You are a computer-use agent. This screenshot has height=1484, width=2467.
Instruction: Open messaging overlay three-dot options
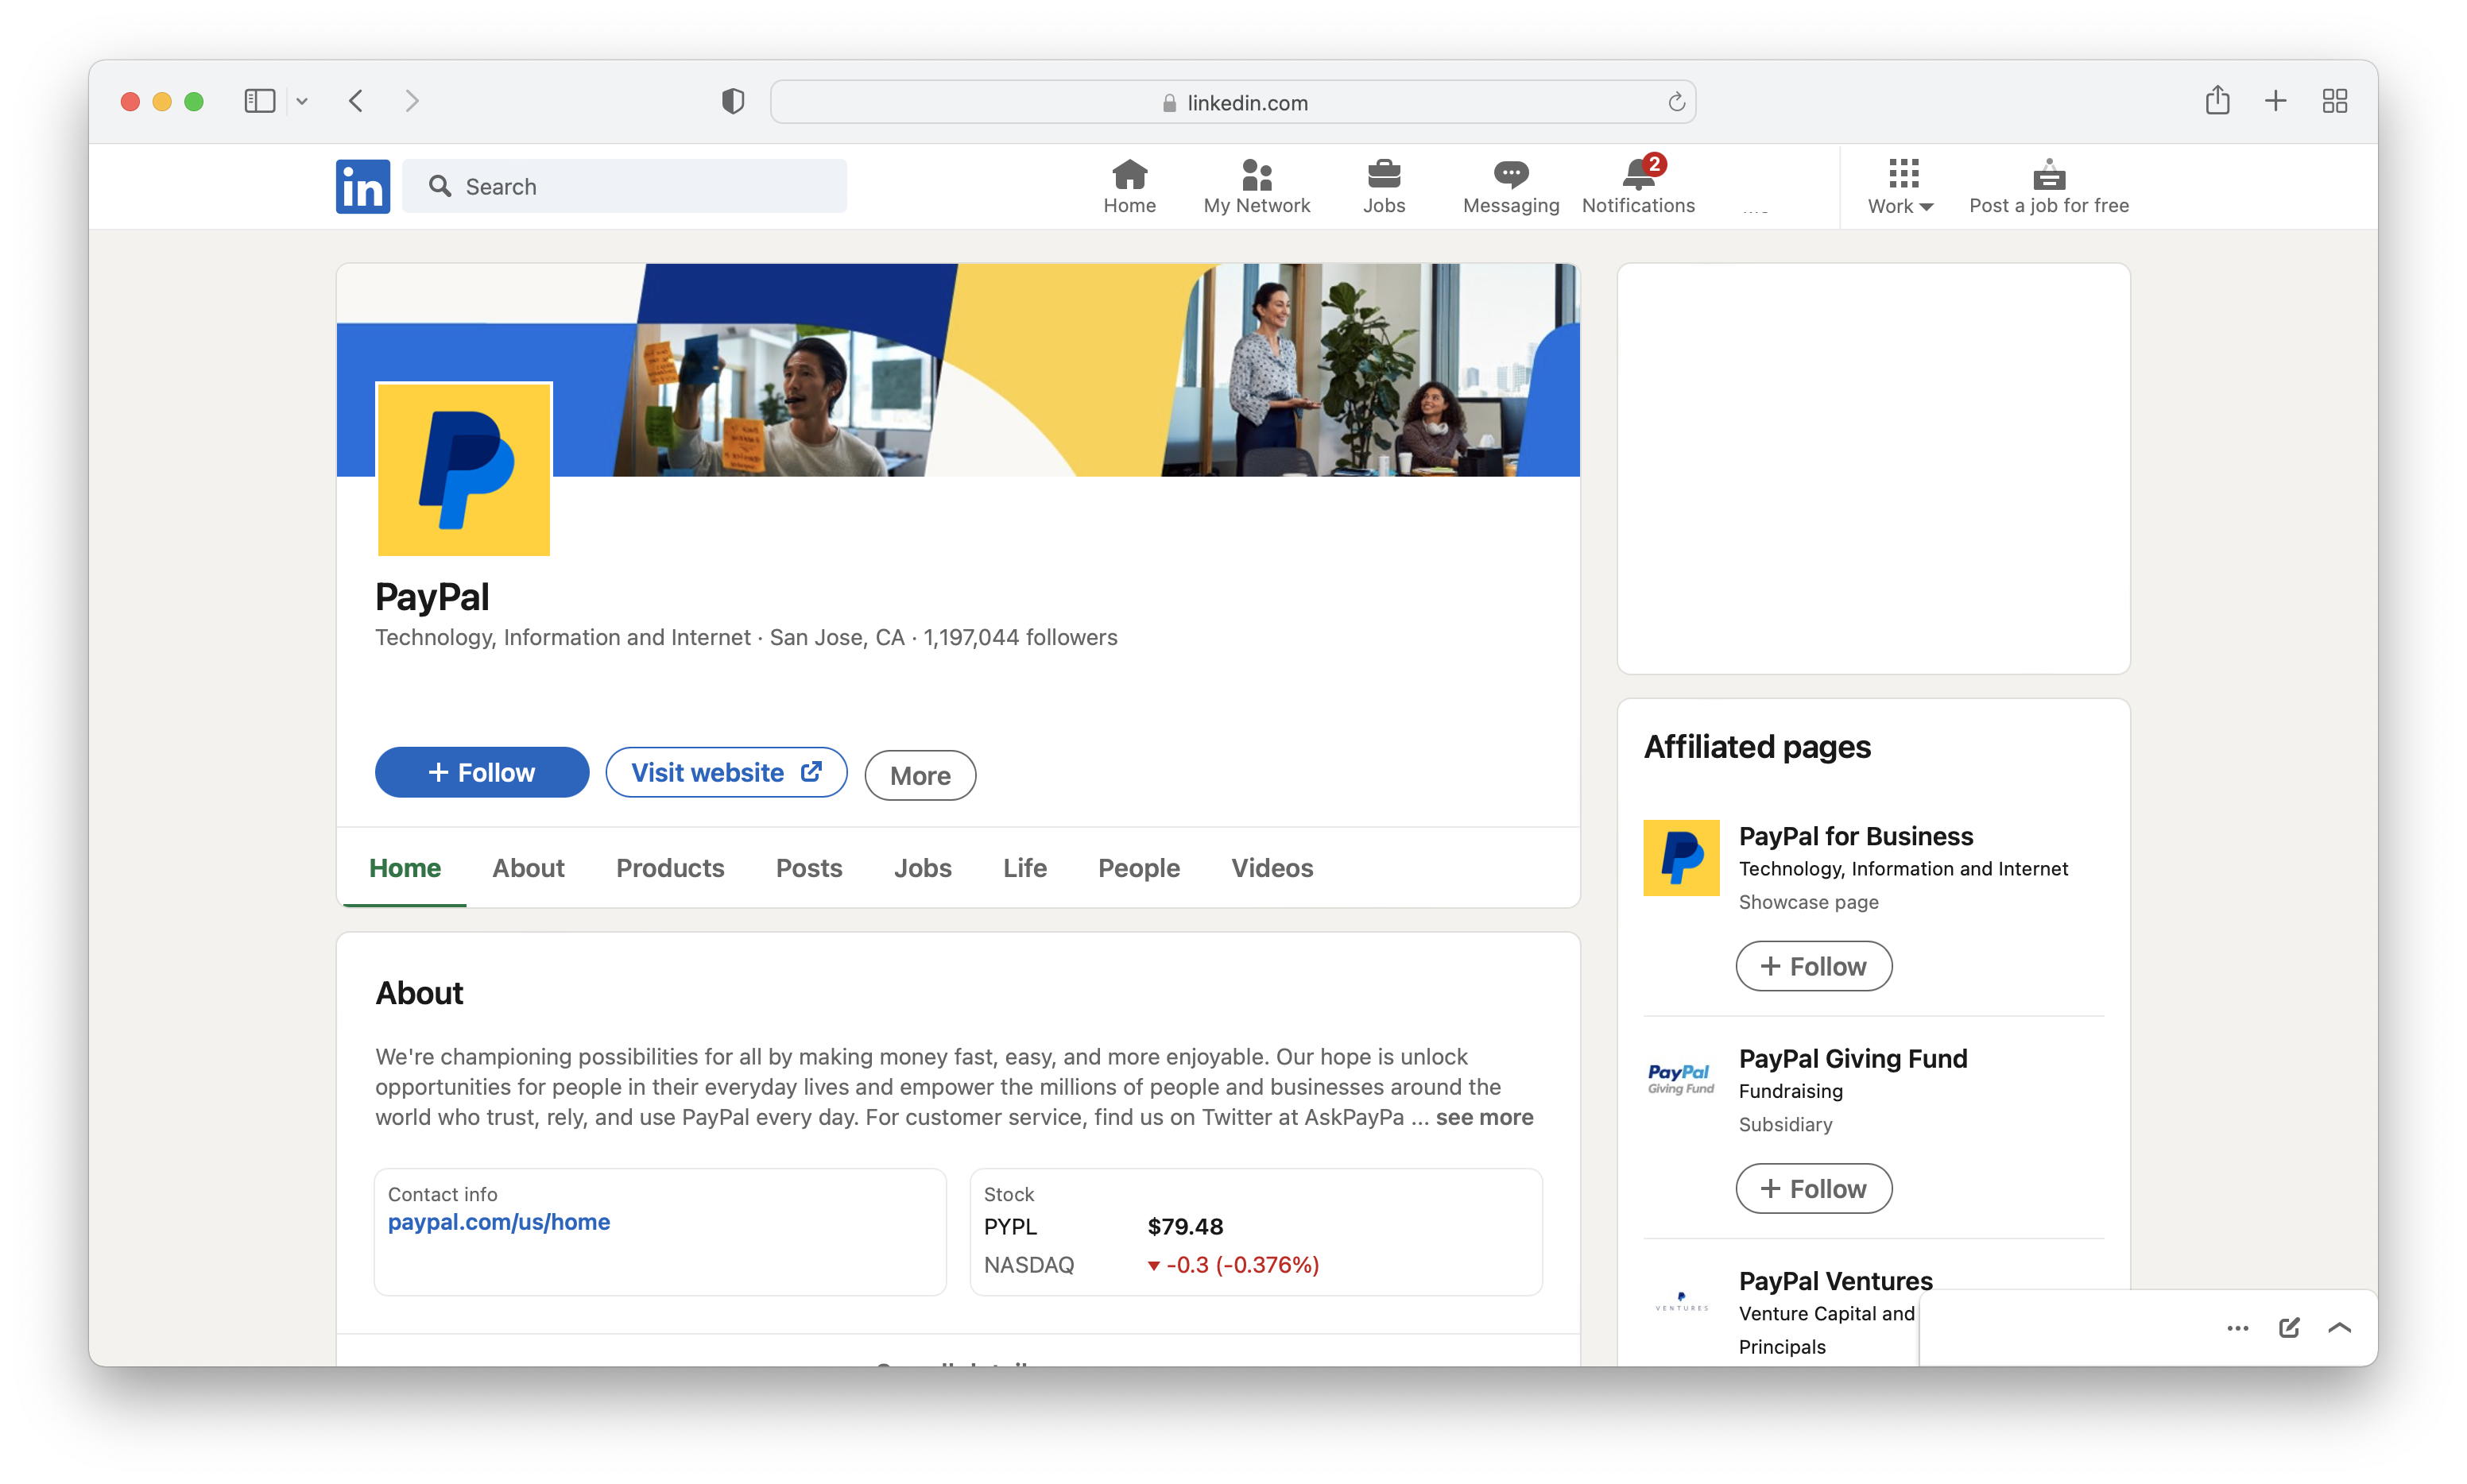pos(2237,1328)
